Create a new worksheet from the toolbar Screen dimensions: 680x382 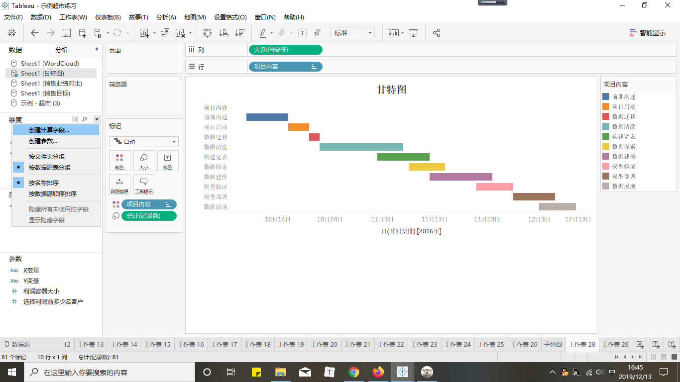coord(145,33)
